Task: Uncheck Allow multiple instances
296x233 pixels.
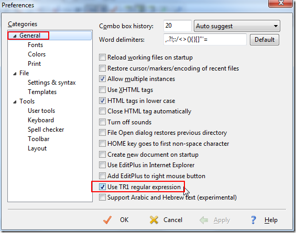Action: point(102,79)
